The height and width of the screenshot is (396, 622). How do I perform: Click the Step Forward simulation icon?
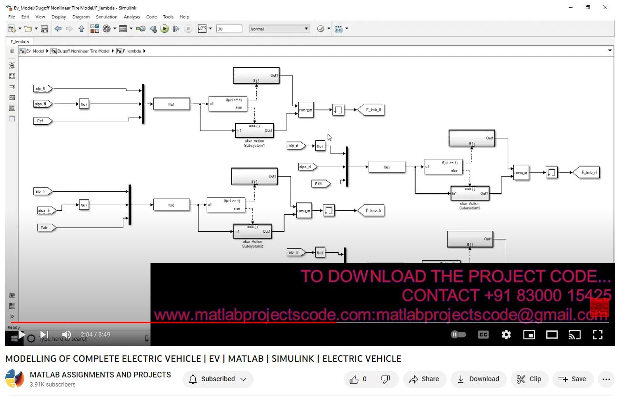click(176, 29)
